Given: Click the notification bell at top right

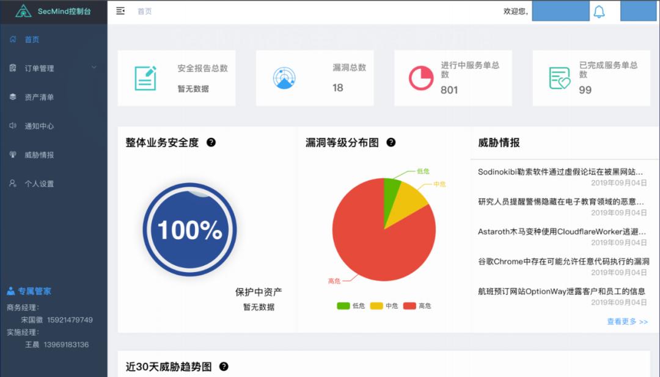Looking at the screenshot, I should coord(599,11).
